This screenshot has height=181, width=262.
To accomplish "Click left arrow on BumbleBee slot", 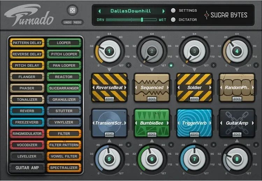I will (x=136, y=123).
